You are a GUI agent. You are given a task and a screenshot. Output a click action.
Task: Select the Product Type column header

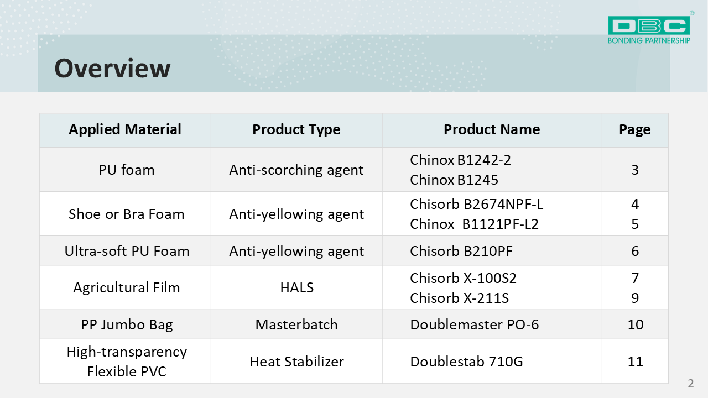coord(296,130)
